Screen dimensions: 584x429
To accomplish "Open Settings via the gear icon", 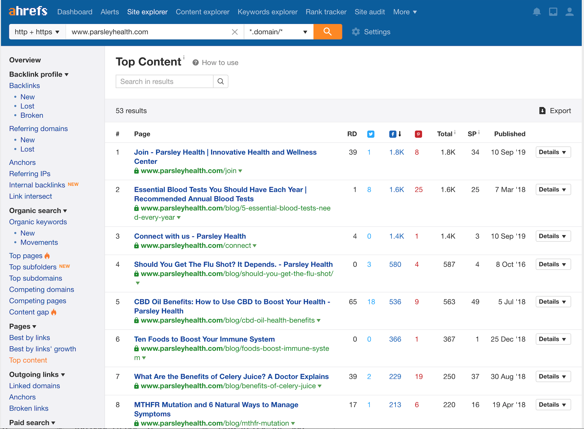I will pyautogui.click(x=356, y=32).
